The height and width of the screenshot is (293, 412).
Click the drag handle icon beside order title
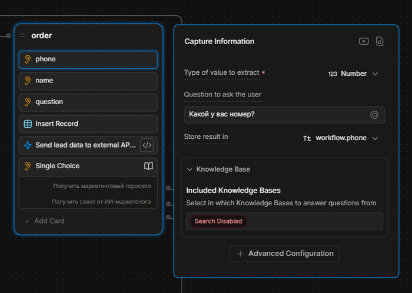click(x=22, y=35)
